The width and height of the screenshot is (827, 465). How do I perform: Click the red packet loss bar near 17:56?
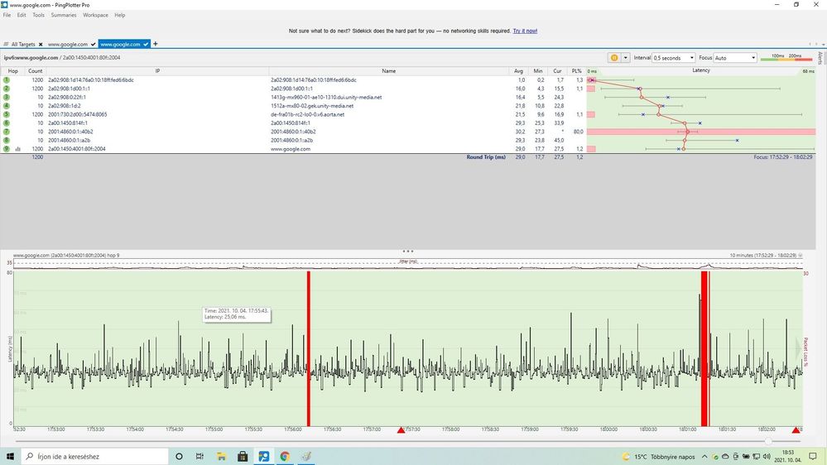[309, 348]
